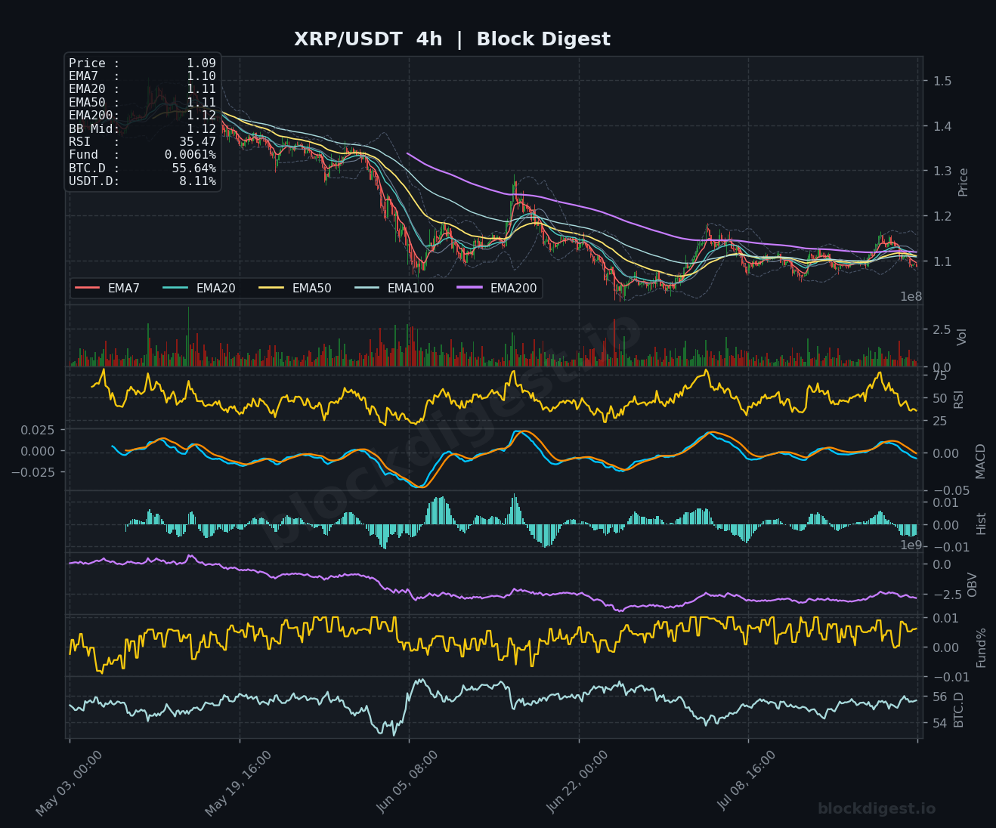Click the 'Fund%' axis label
The width and height of the screenshot is (996, 828).
tap(981, 647)
